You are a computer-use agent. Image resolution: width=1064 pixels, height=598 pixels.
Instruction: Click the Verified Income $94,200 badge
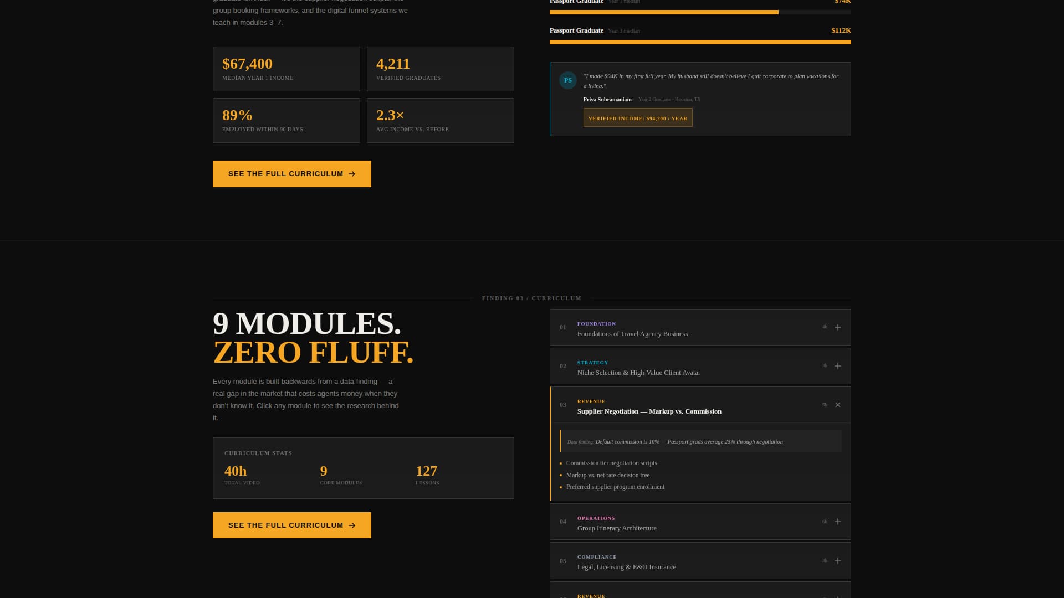point(638,117)
